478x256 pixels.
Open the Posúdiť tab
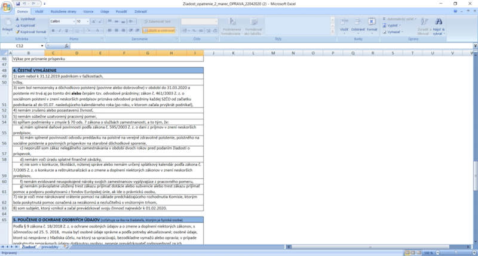(x=121, y=11)
